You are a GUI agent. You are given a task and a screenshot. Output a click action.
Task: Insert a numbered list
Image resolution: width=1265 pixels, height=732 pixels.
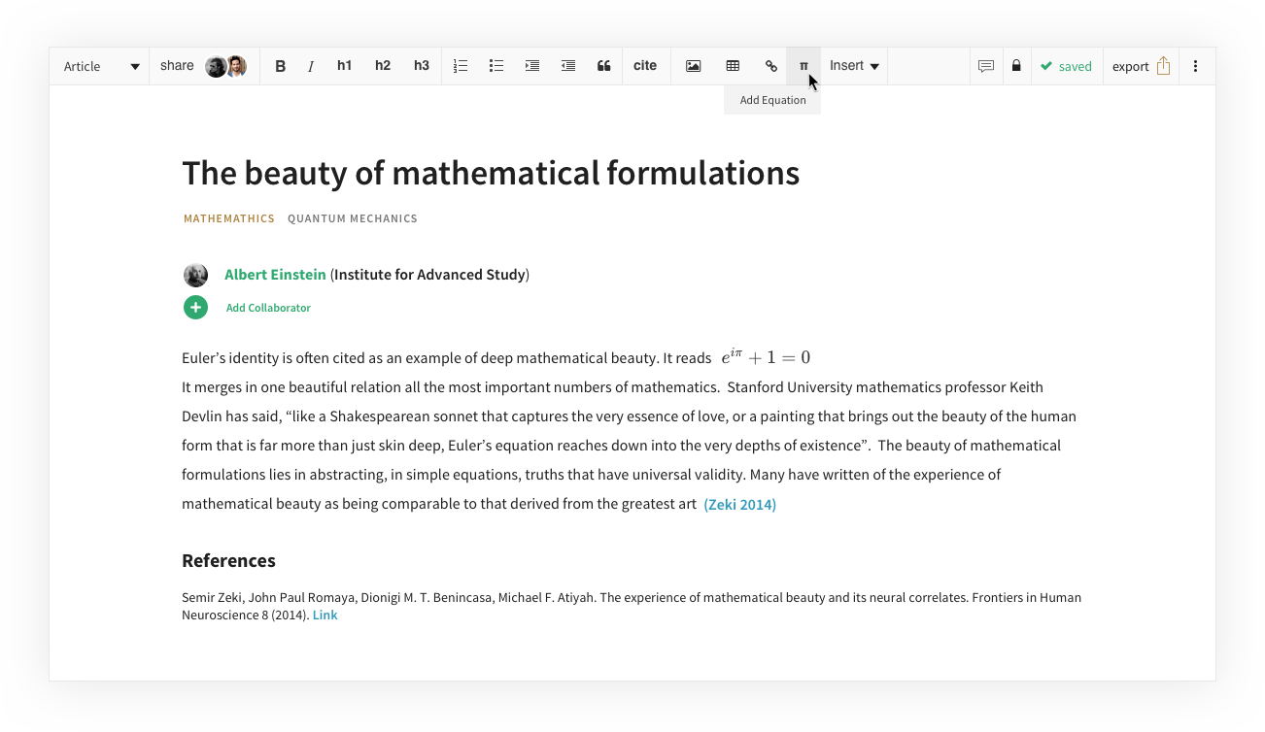click(461, 66)
